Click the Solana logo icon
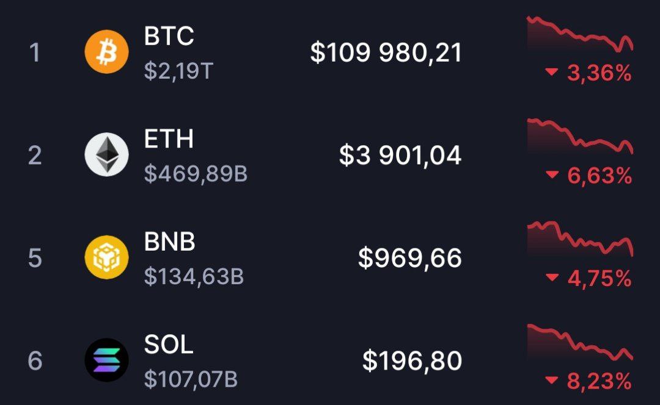The width and height of the screenshot is (660, 405). coord(106,360)
